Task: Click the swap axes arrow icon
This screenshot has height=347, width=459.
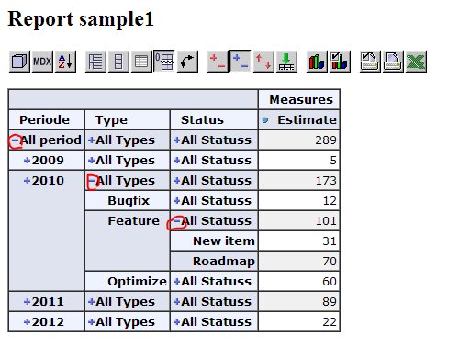Action: point(187,62)
